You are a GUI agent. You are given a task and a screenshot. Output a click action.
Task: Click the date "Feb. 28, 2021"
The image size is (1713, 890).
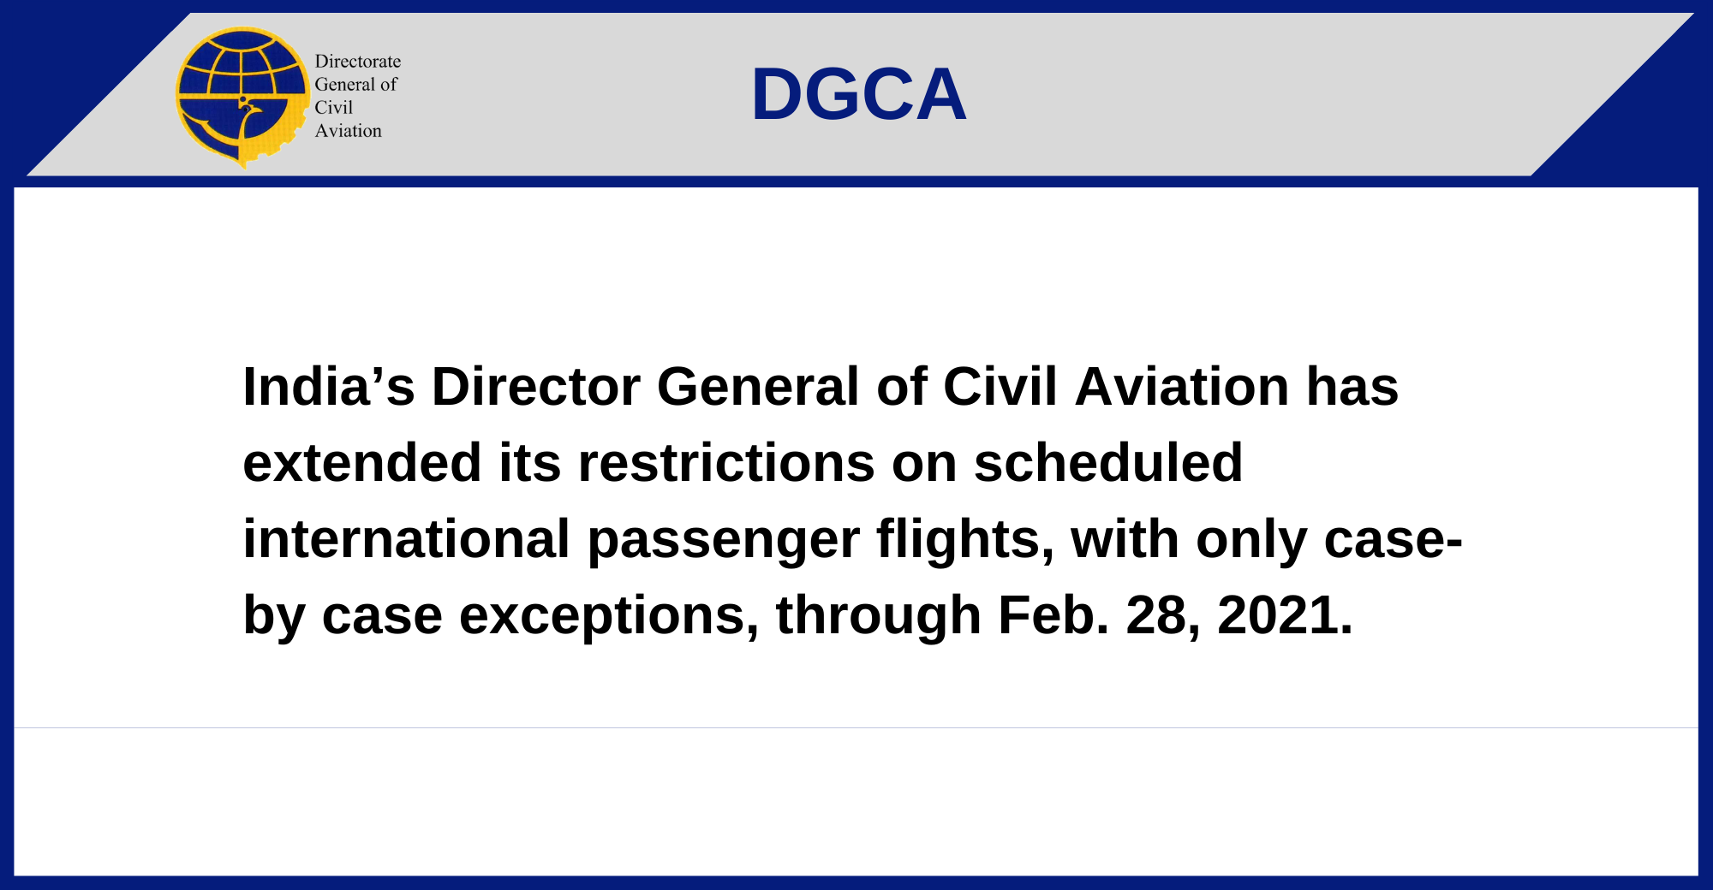[1174, 615]
